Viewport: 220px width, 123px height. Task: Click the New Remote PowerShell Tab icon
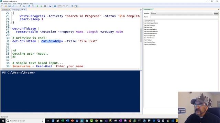50,6
